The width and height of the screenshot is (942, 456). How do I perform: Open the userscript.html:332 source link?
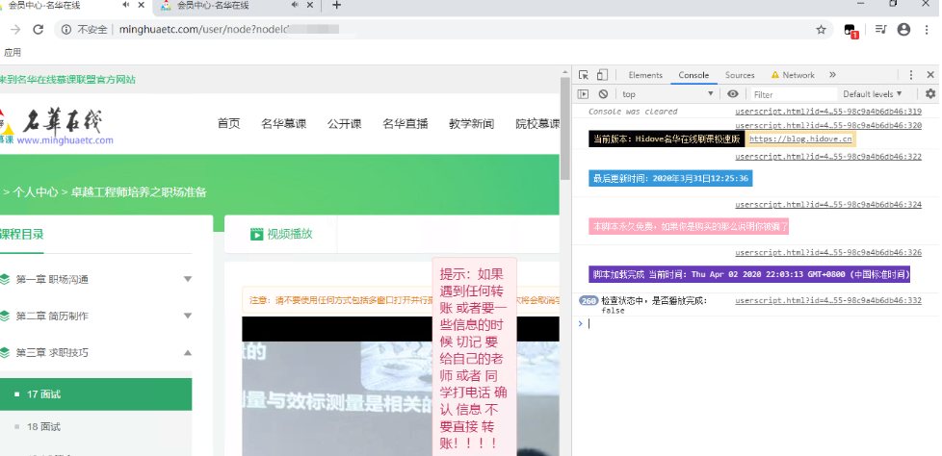click(827, 300)
